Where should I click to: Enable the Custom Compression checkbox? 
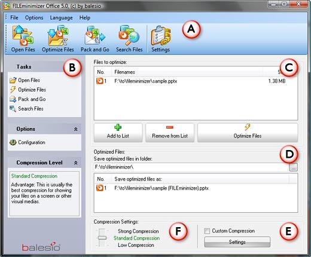(x=207, y=231)
